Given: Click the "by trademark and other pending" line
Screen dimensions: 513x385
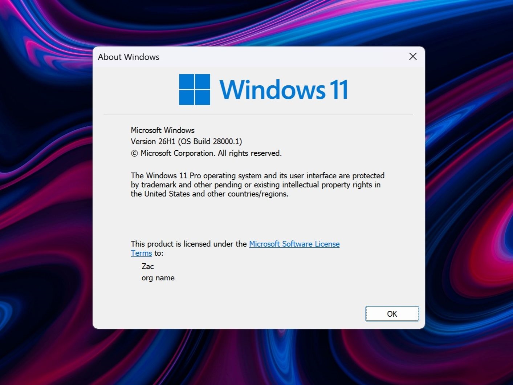Looking at the screenshot, I should [256, 185].
